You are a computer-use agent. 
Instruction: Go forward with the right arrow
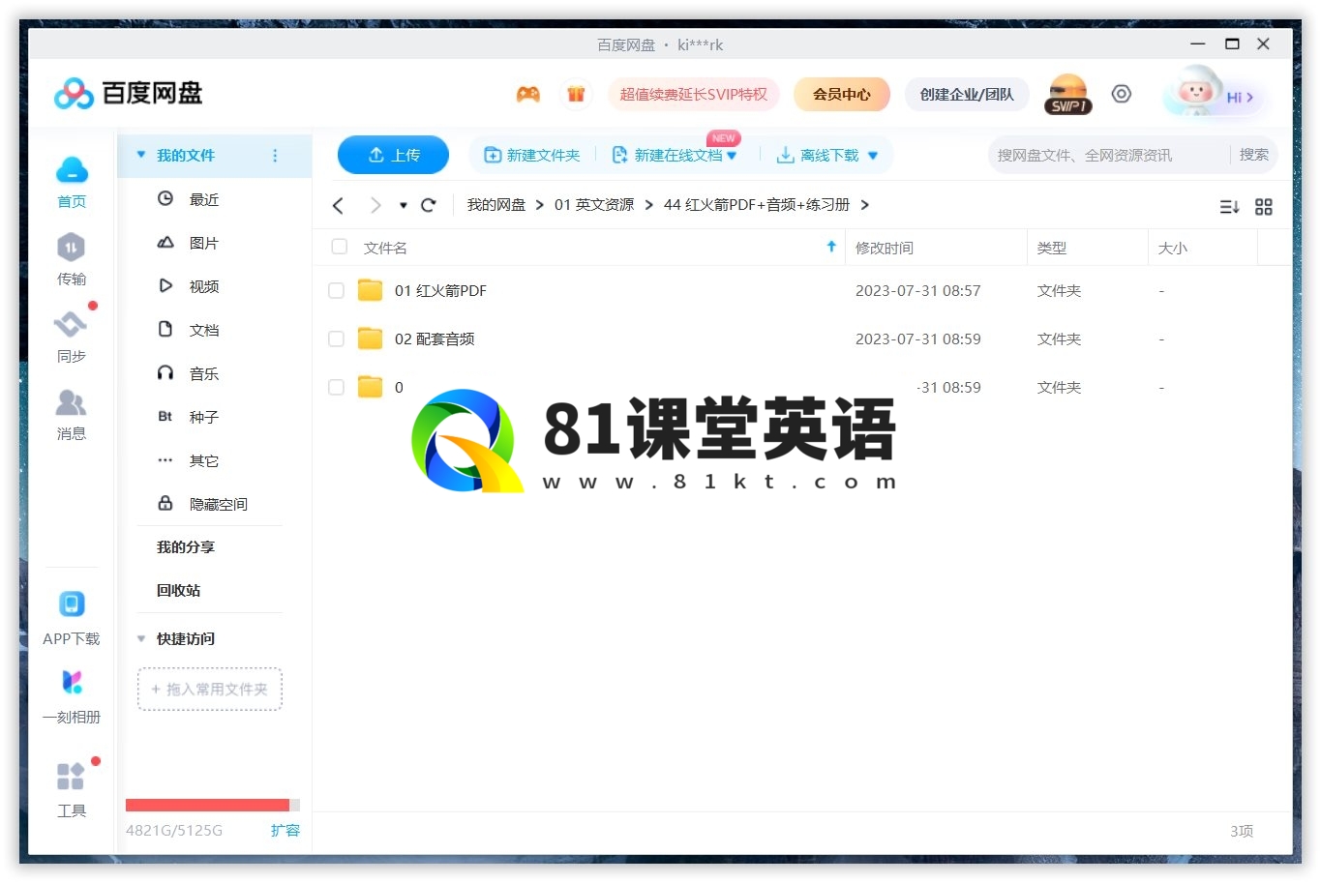point(375,205)
